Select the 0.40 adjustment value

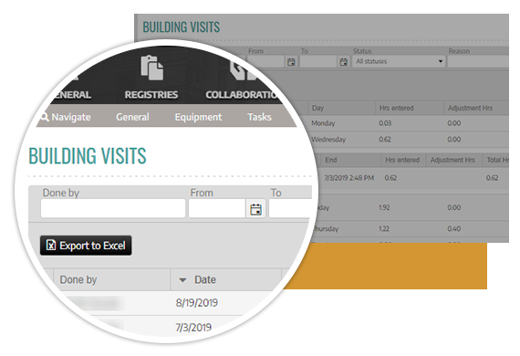pos(453,228)
